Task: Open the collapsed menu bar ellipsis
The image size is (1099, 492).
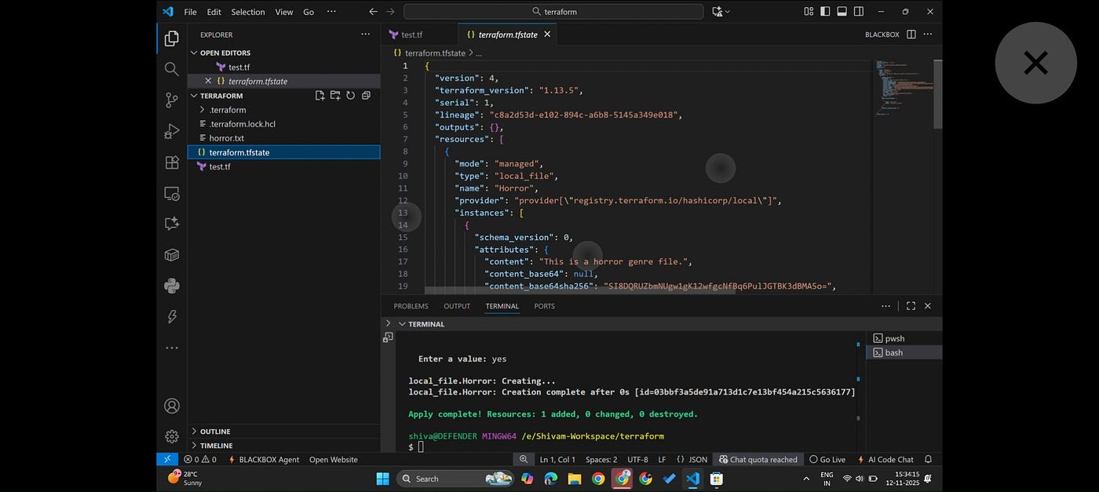Action: 331,12
